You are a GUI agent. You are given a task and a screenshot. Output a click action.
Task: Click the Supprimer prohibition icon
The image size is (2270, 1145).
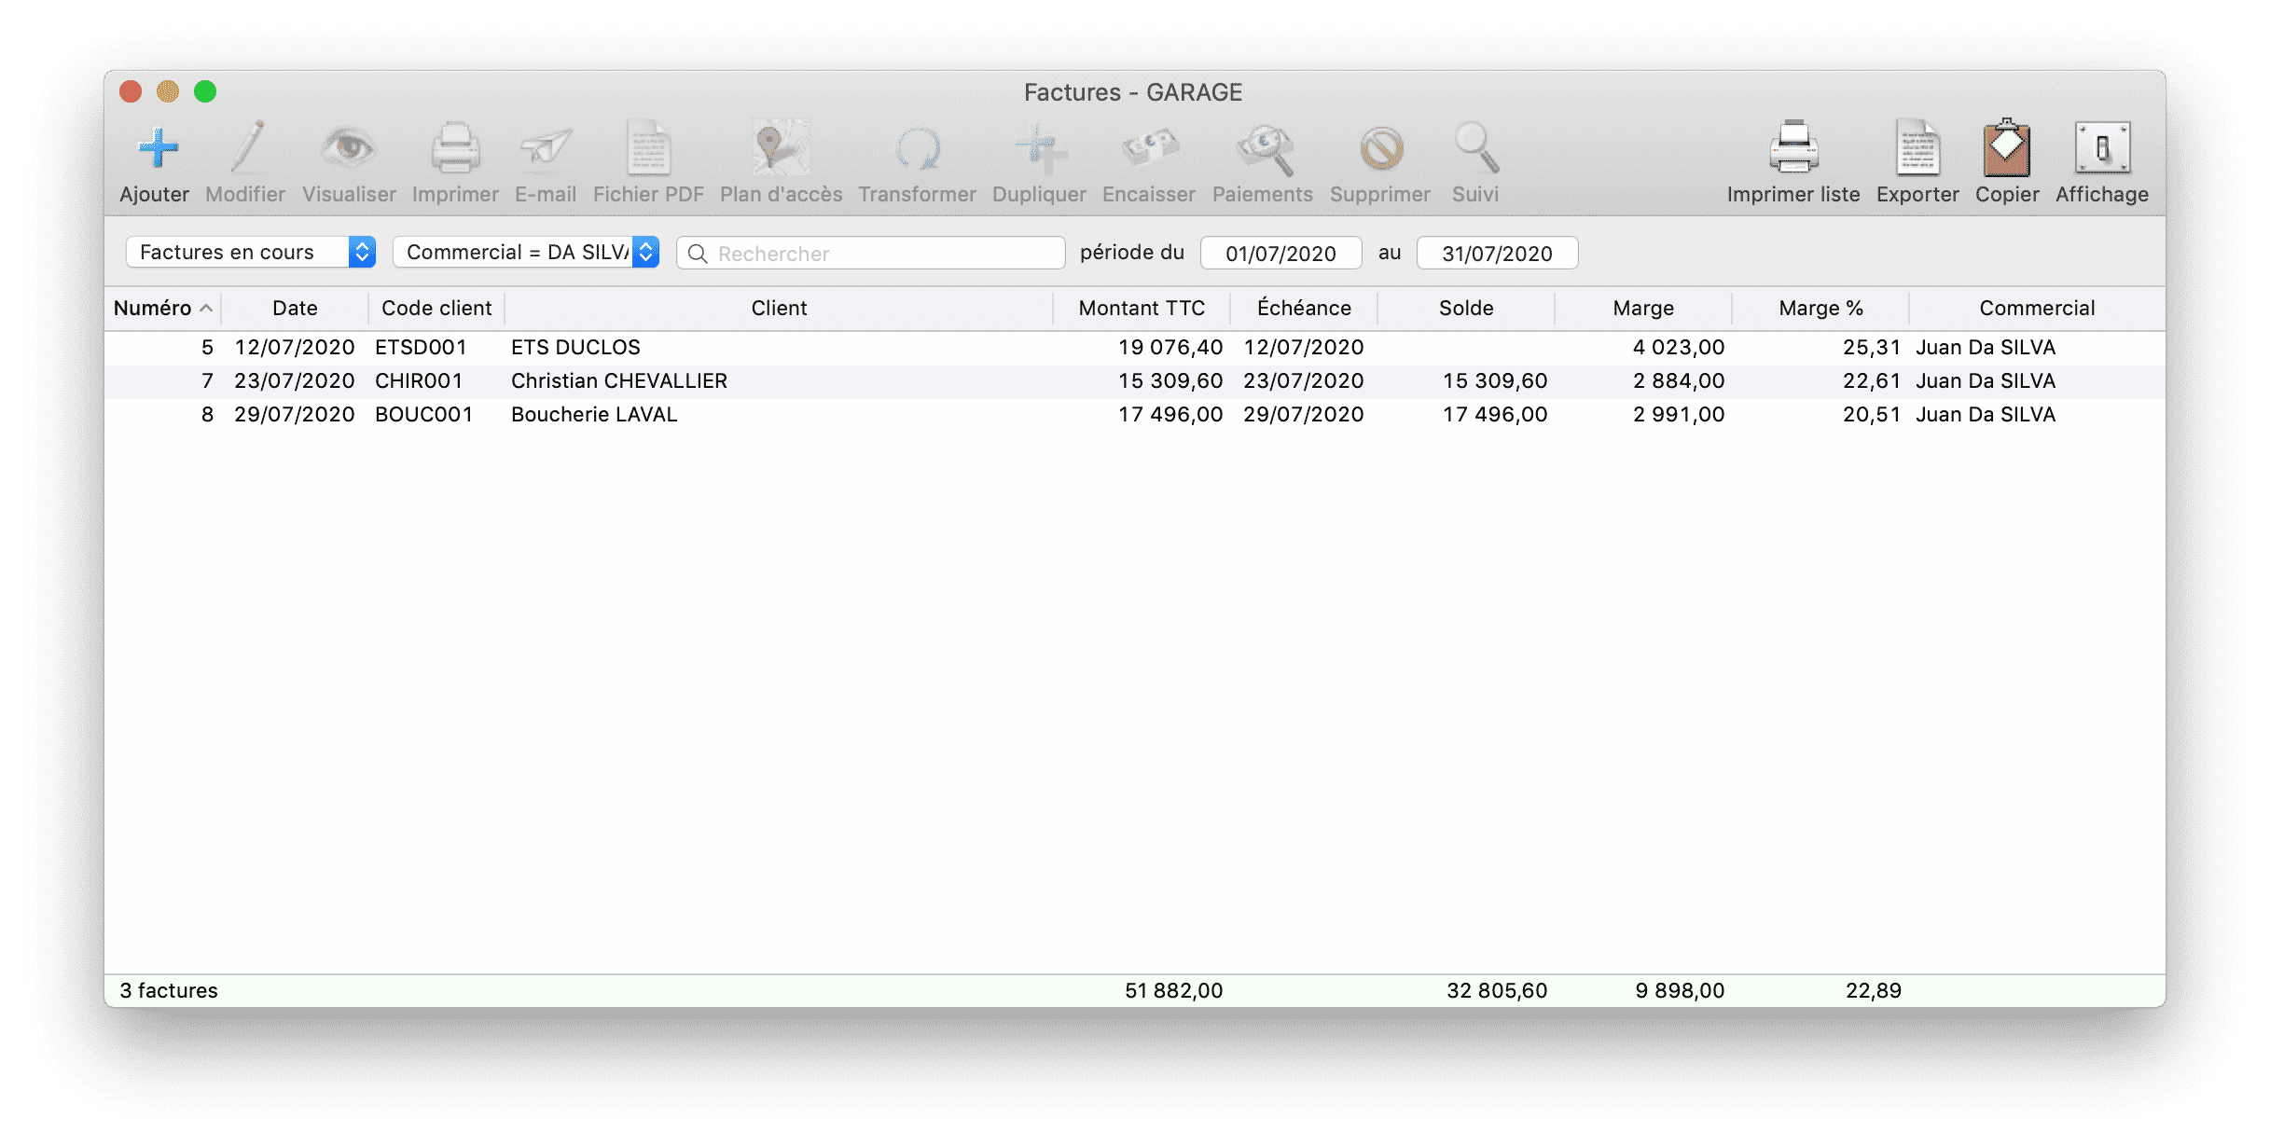1379,149
